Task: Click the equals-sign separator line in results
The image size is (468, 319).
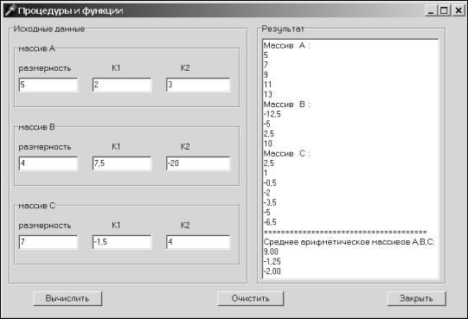Action: tap(345, 233)
